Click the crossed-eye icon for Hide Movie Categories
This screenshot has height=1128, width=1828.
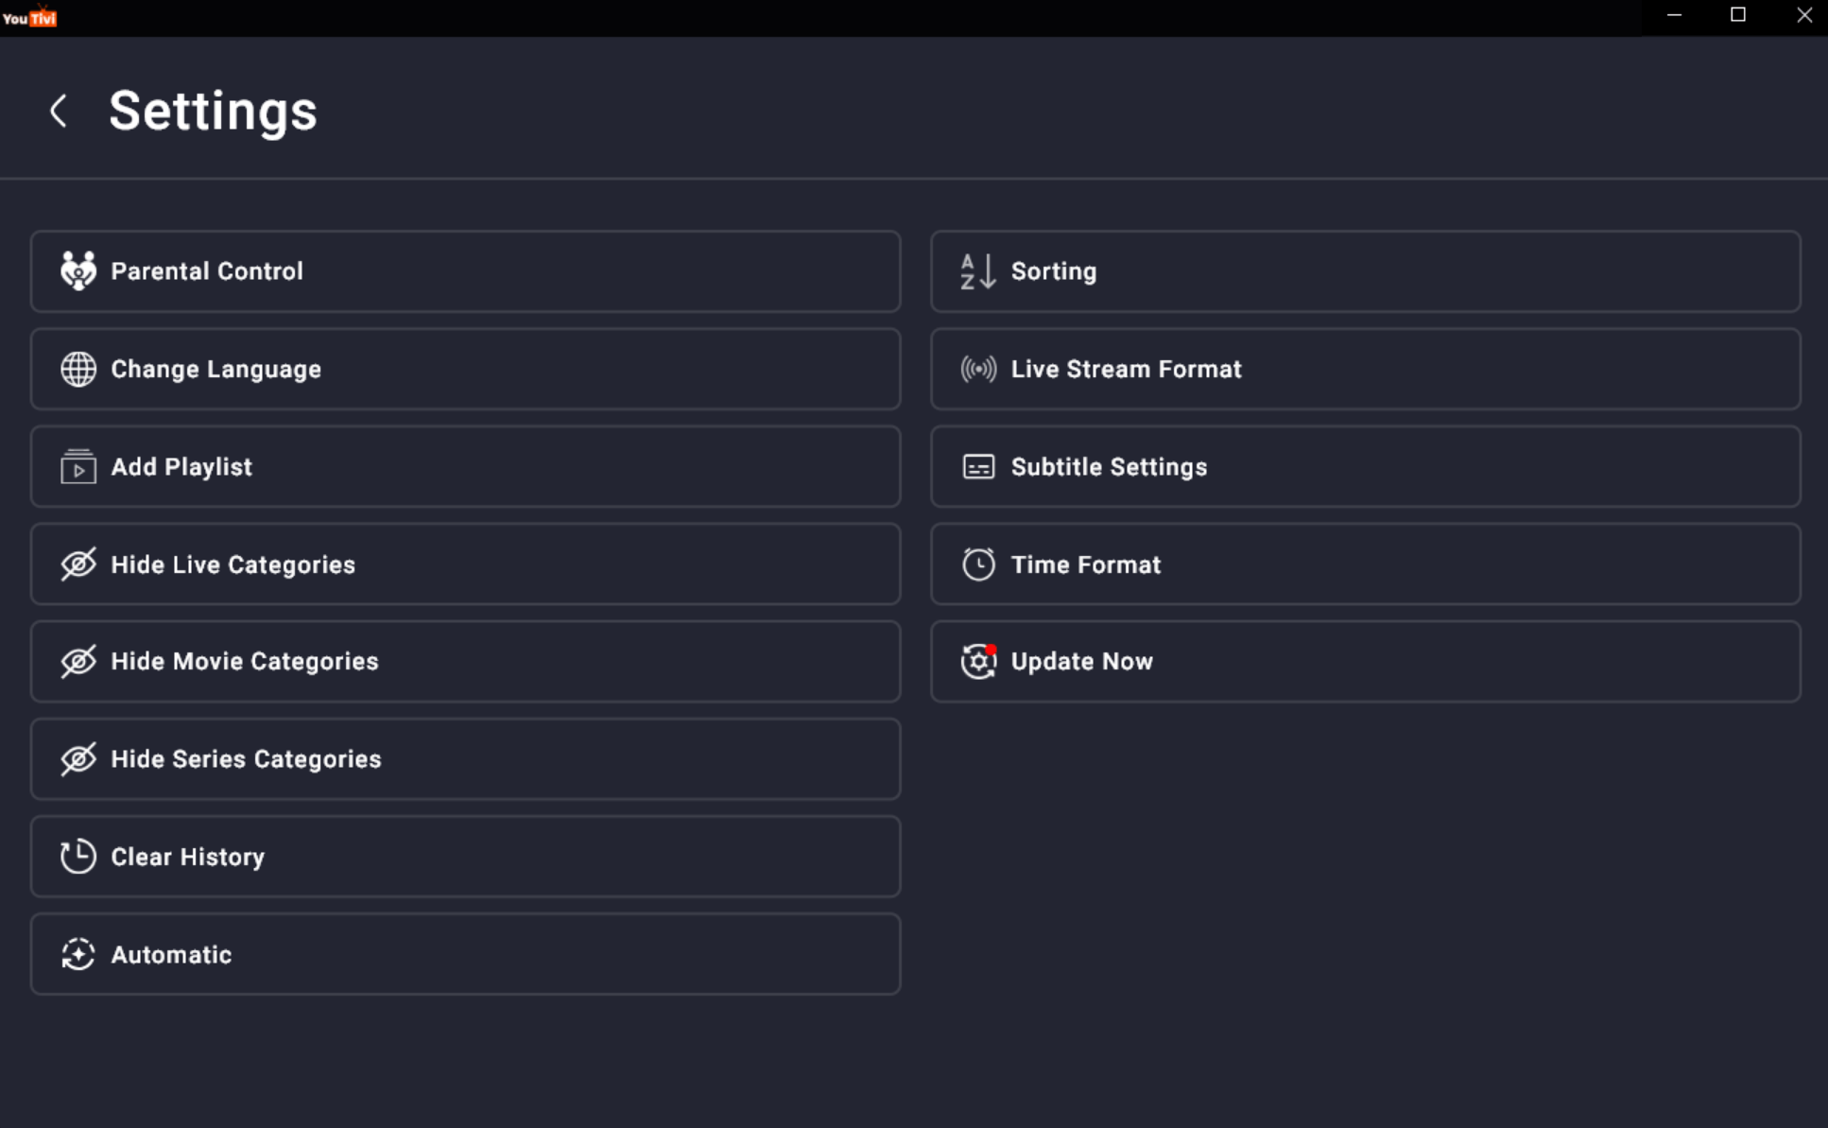[78, 662]
